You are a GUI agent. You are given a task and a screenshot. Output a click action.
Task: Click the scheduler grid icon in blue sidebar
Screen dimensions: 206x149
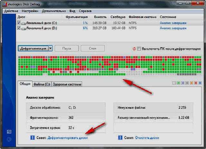(x=9, y=132)
